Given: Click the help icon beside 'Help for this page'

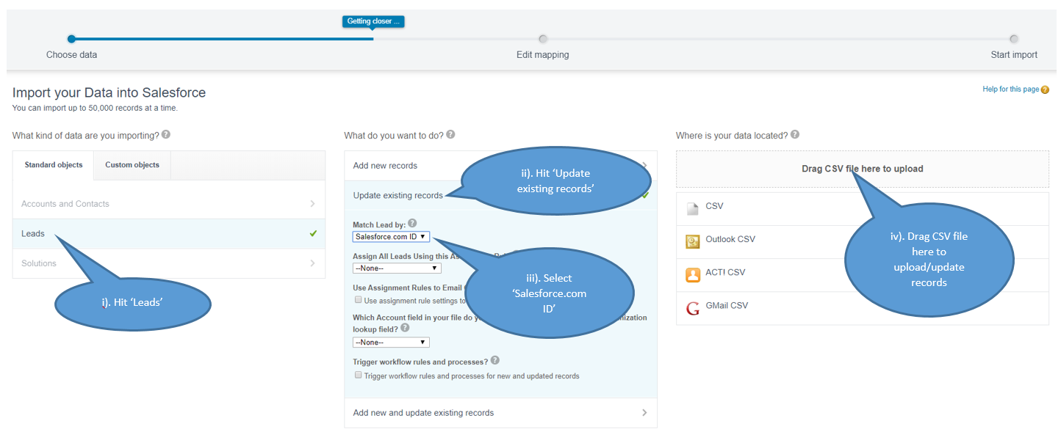Looking at the screenshot, I should [1046, 89].
